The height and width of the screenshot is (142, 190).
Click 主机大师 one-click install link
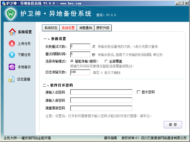(27, 138)
